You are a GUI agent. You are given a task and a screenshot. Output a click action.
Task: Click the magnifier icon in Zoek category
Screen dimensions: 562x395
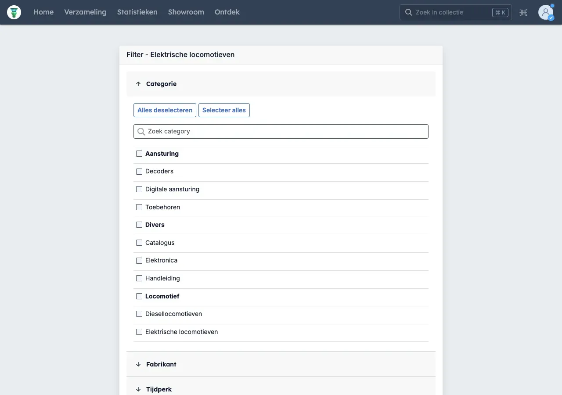click(141, 131)
